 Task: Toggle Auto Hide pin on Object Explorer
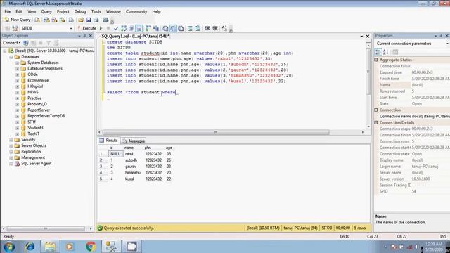point(84,36)
